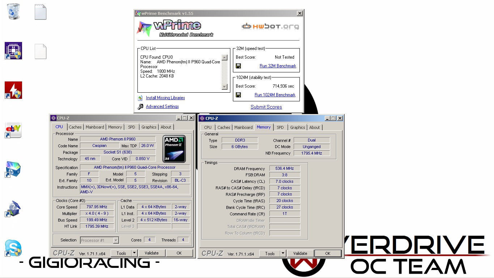The image size is (494, 278).
Task: Click the NB Frequency value 1795.4 MHz
Action: point(312,153)
